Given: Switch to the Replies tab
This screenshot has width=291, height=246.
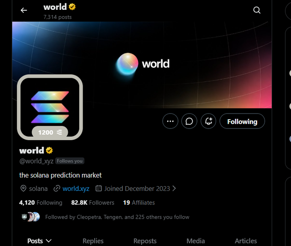Looking at the screenshot, I should (93, 241).
